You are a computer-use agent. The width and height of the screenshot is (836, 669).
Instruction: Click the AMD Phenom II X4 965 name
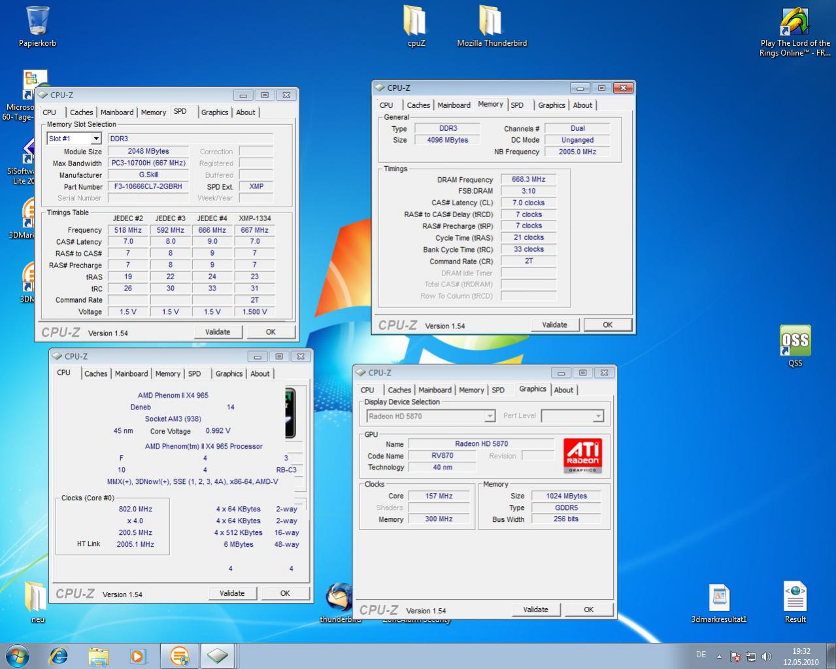point(173,395)
